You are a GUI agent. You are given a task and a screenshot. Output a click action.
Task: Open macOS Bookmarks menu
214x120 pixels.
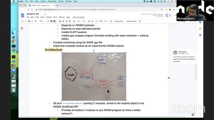(52, 1)
